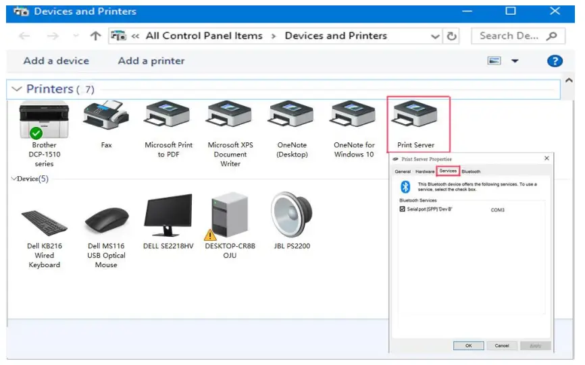
Task: Open the Help question mark button
Action: (x=555, y=61)
